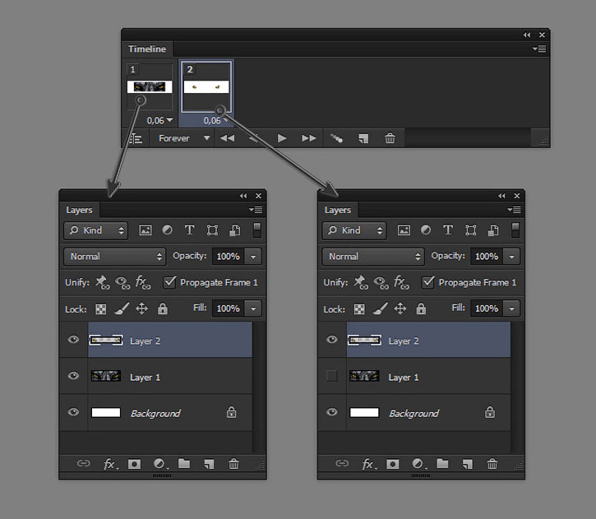Screen dimensions: 596x519
Task: Create new layer in right Layers panel
Action: coord(467,464)
